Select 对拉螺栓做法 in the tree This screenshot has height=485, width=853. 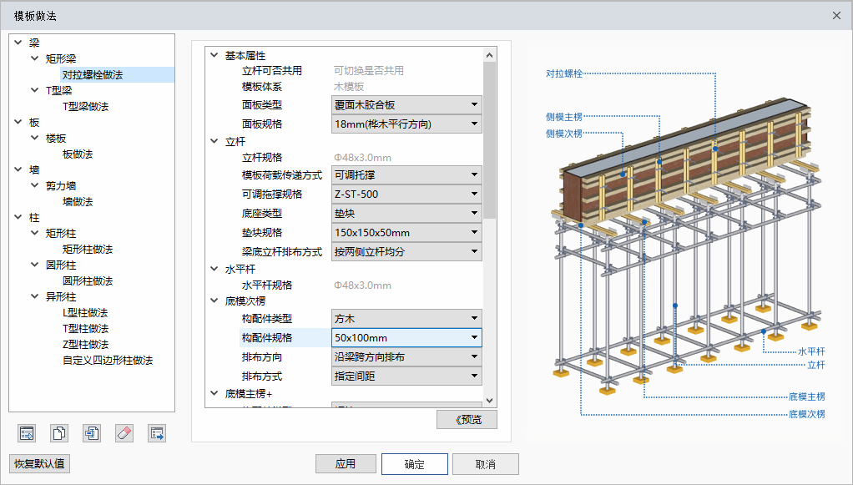click(x=93, y=74)
